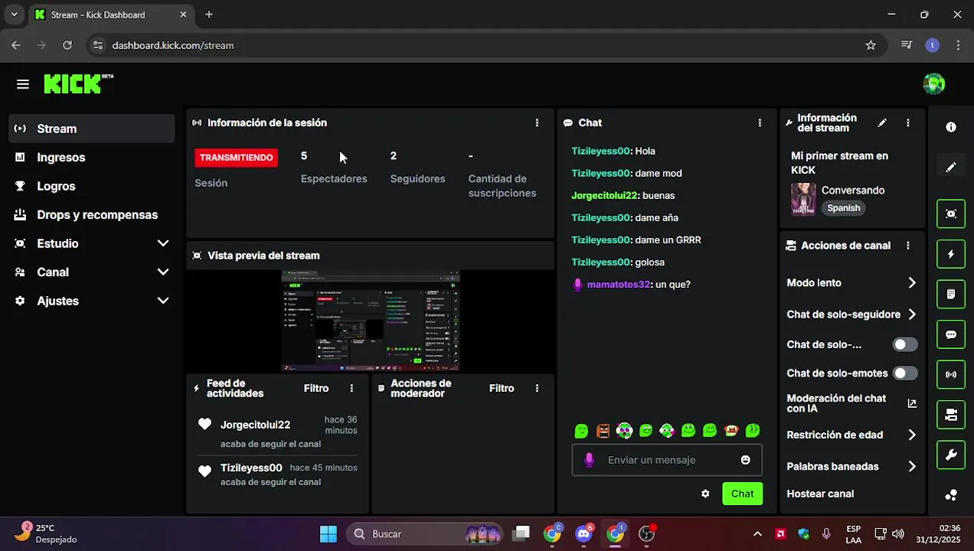Bookmark this page with star icon
The height and width of the screenshot is (551, 974).
(871, 45)
